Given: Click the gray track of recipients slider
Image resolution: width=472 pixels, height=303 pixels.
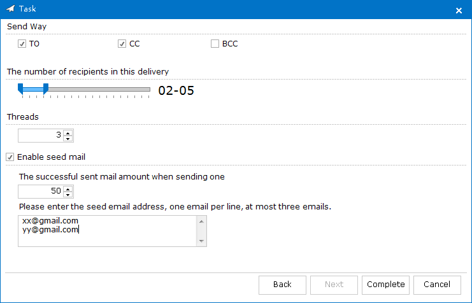Looking at the screenshot, I should 99,89.
